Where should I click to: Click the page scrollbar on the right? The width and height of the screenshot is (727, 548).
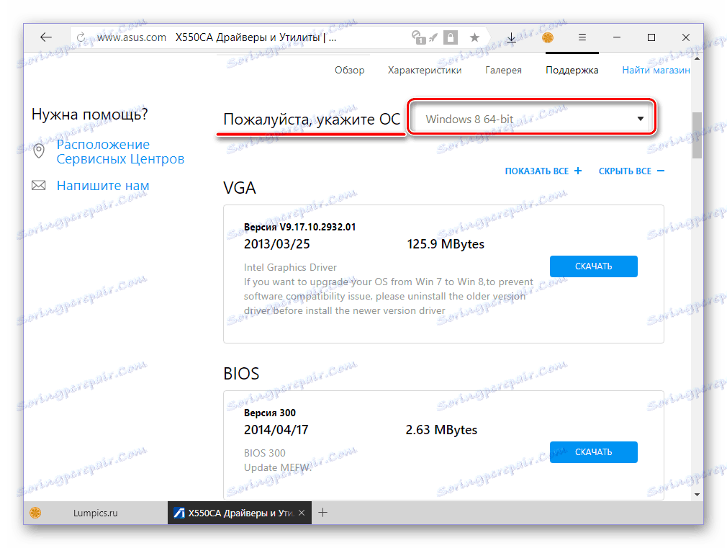click(x=697, y=135)
